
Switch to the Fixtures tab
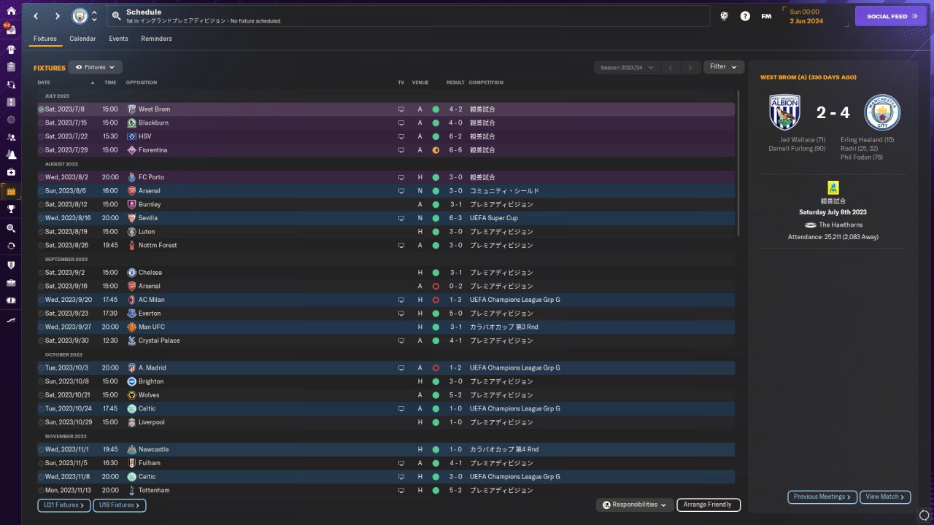45,39
